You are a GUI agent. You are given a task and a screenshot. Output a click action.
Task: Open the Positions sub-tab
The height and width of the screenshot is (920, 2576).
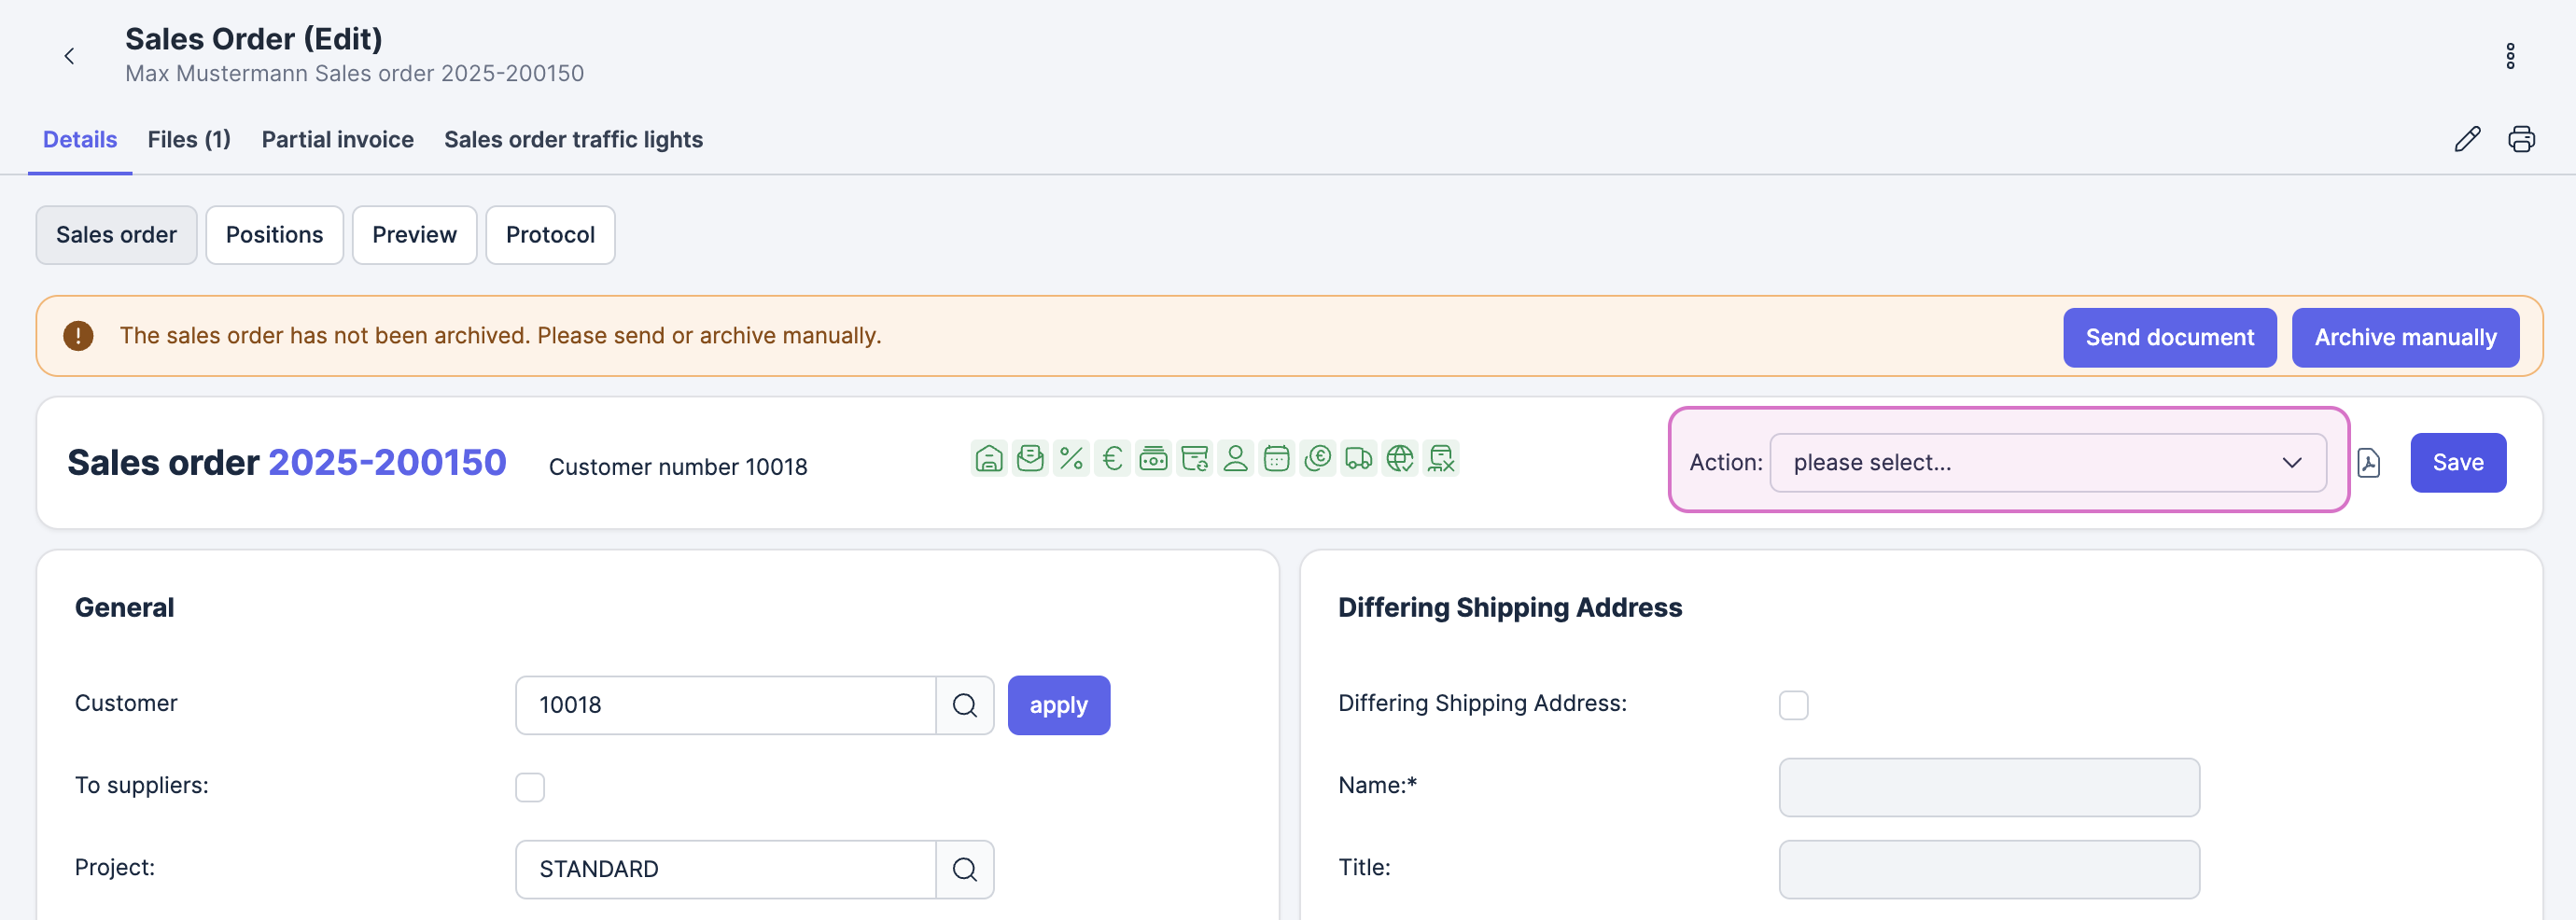pos(274,235)
